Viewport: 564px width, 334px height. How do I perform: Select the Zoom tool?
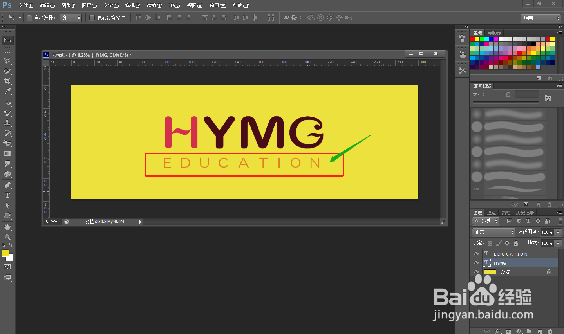[7, 237]
